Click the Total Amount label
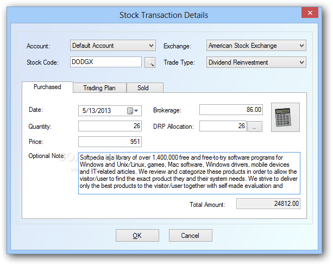 click(x=208, y=205)
